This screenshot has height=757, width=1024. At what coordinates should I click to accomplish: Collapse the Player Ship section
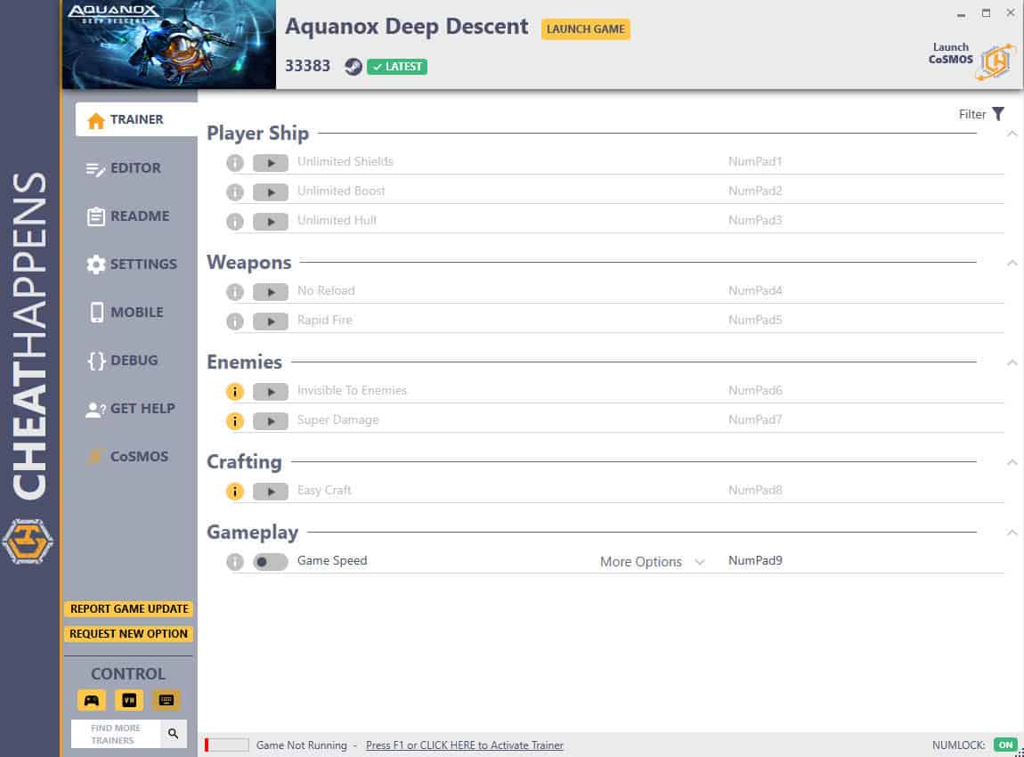coord(1012,134)
